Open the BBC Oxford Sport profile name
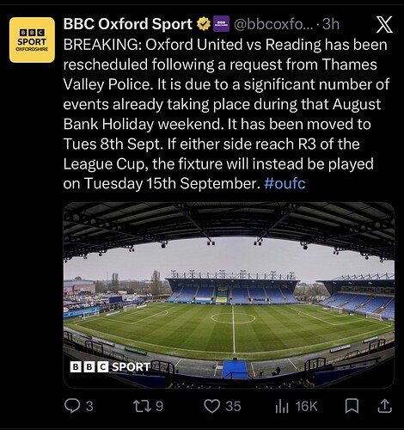Viewport: 404px width, 430px height. 128,24
